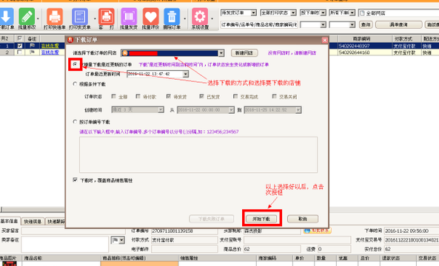Click the order numbers text area in dialog
Image resolution: width=439 pixels, height=266 pixels.
(x=198, y=154)
